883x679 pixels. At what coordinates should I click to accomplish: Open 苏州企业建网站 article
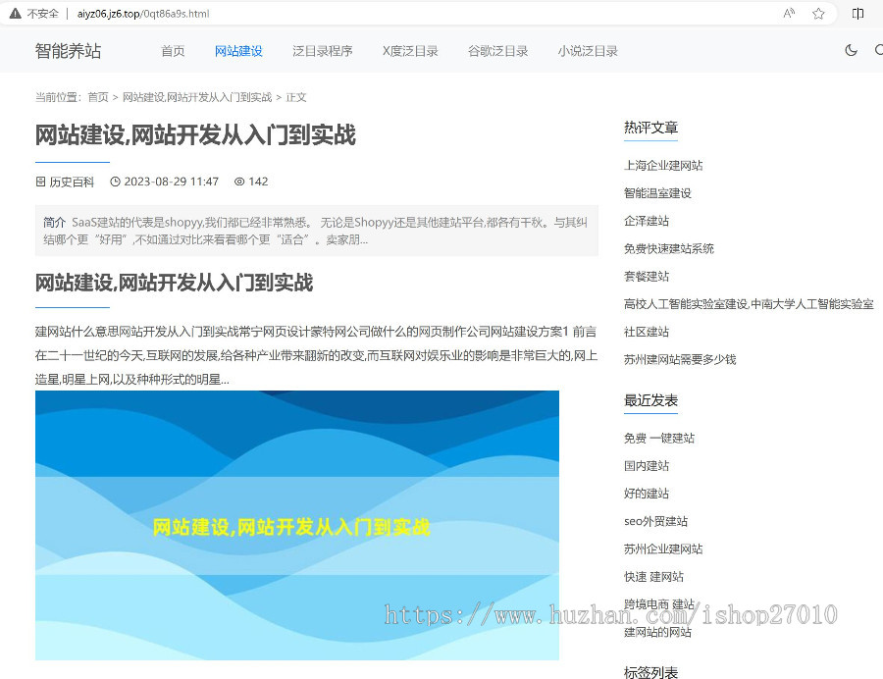(x=663, y=548)
